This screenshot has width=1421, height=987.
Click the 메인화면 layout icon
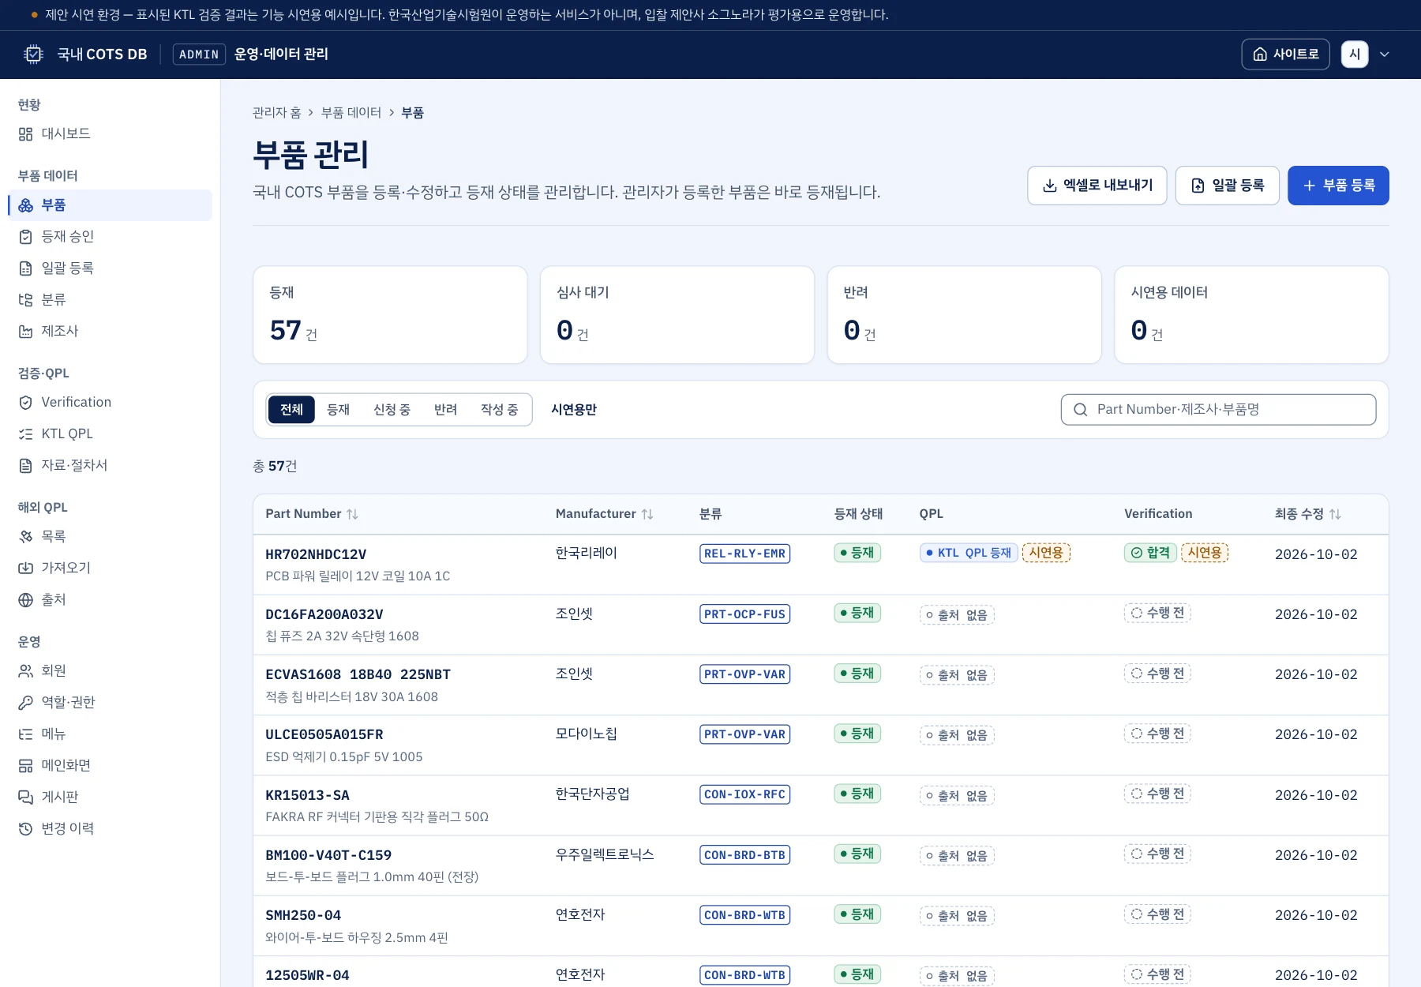pyautogui.click(x=25, y=766)
